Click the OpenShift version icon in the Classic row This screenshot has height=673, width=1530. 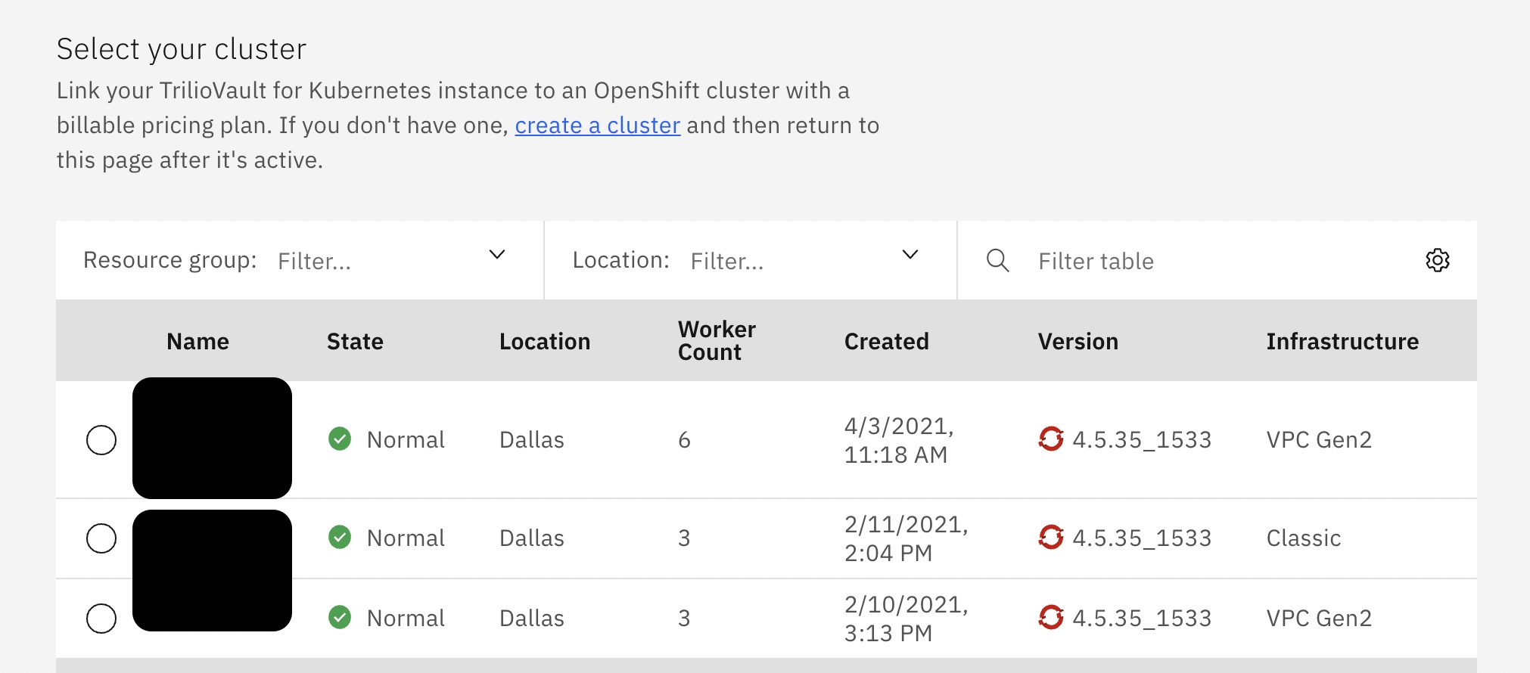(x=1050, y=537)
